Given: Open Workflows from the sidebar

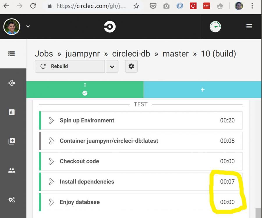Looking at the screenshot, I should (12, 83).
